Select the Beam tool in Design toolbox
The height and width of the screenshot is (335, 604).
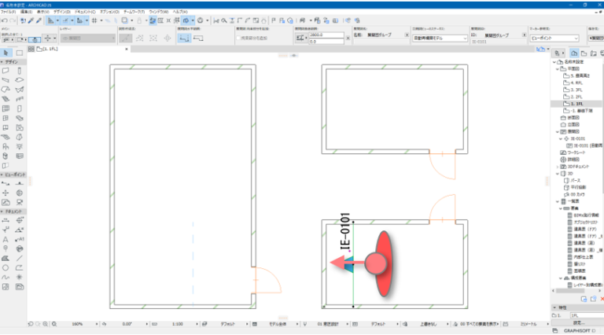click(6, 80)
